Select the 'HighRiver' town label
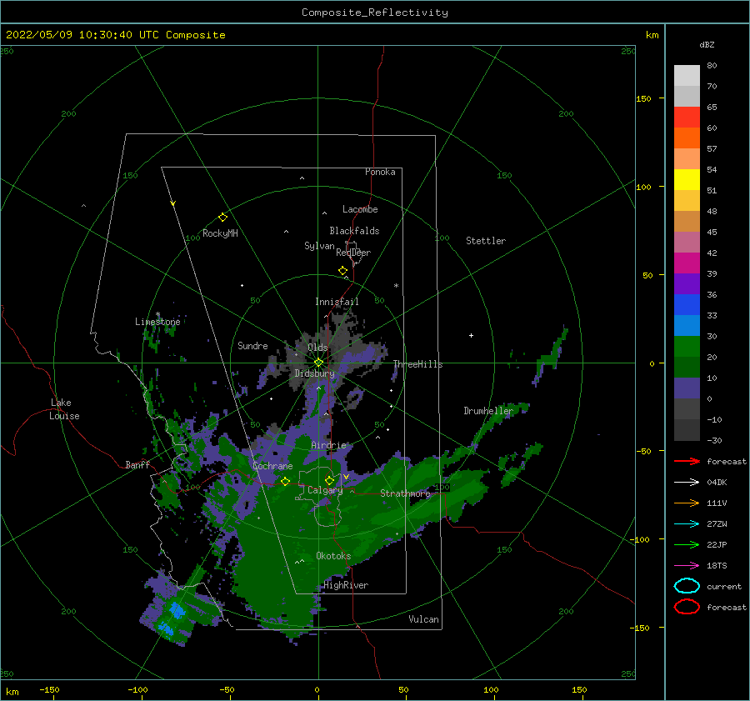Screen dimensions: 750x701 [x=346, y=585]
